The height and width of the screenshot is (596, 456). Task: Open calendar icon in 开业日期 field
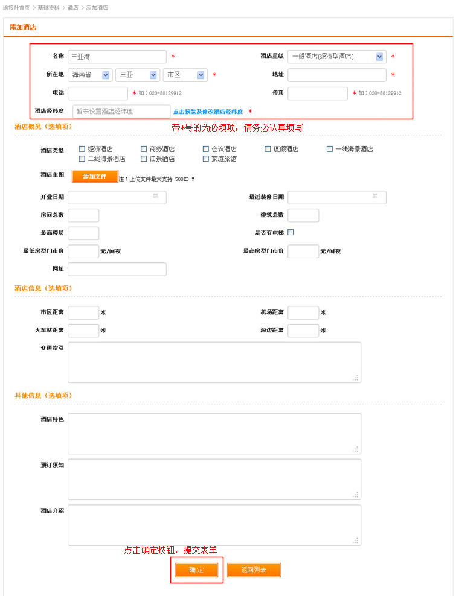(155, 196)
